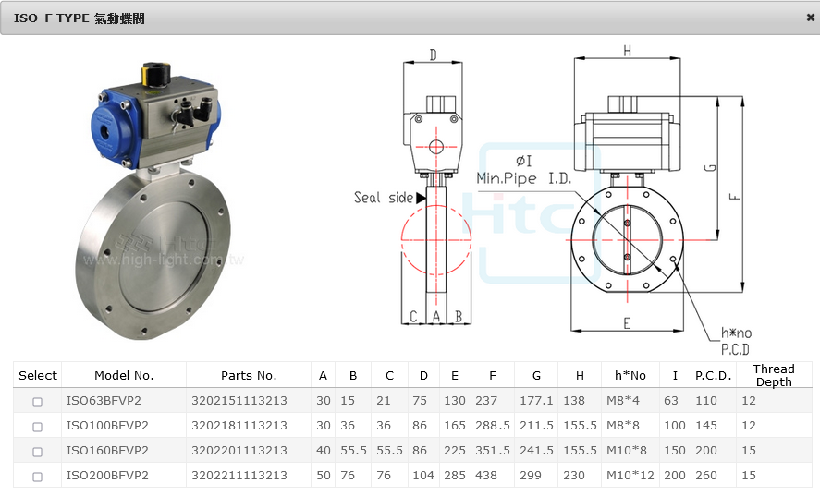The height and width of the screenshot is (496, 820).
Task: Enable the ISO200BFVP2 checkbox
Action: [x=38, y=477]
